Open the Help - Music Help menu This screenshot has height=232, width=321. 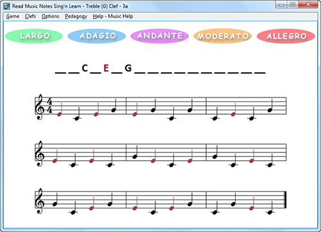(x=113, y=16)
